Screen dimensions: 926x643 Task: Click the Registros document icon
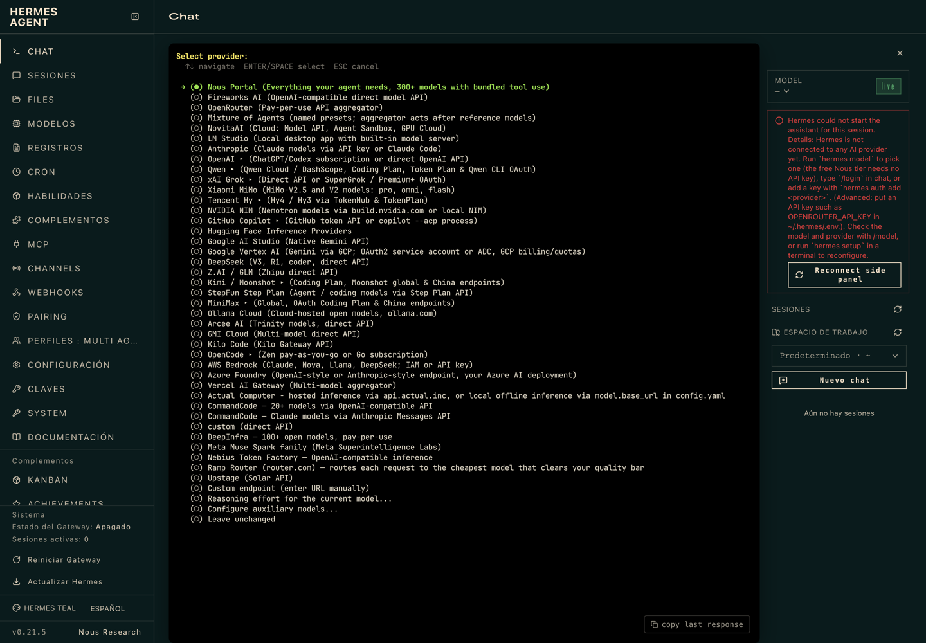click(17, 148)
